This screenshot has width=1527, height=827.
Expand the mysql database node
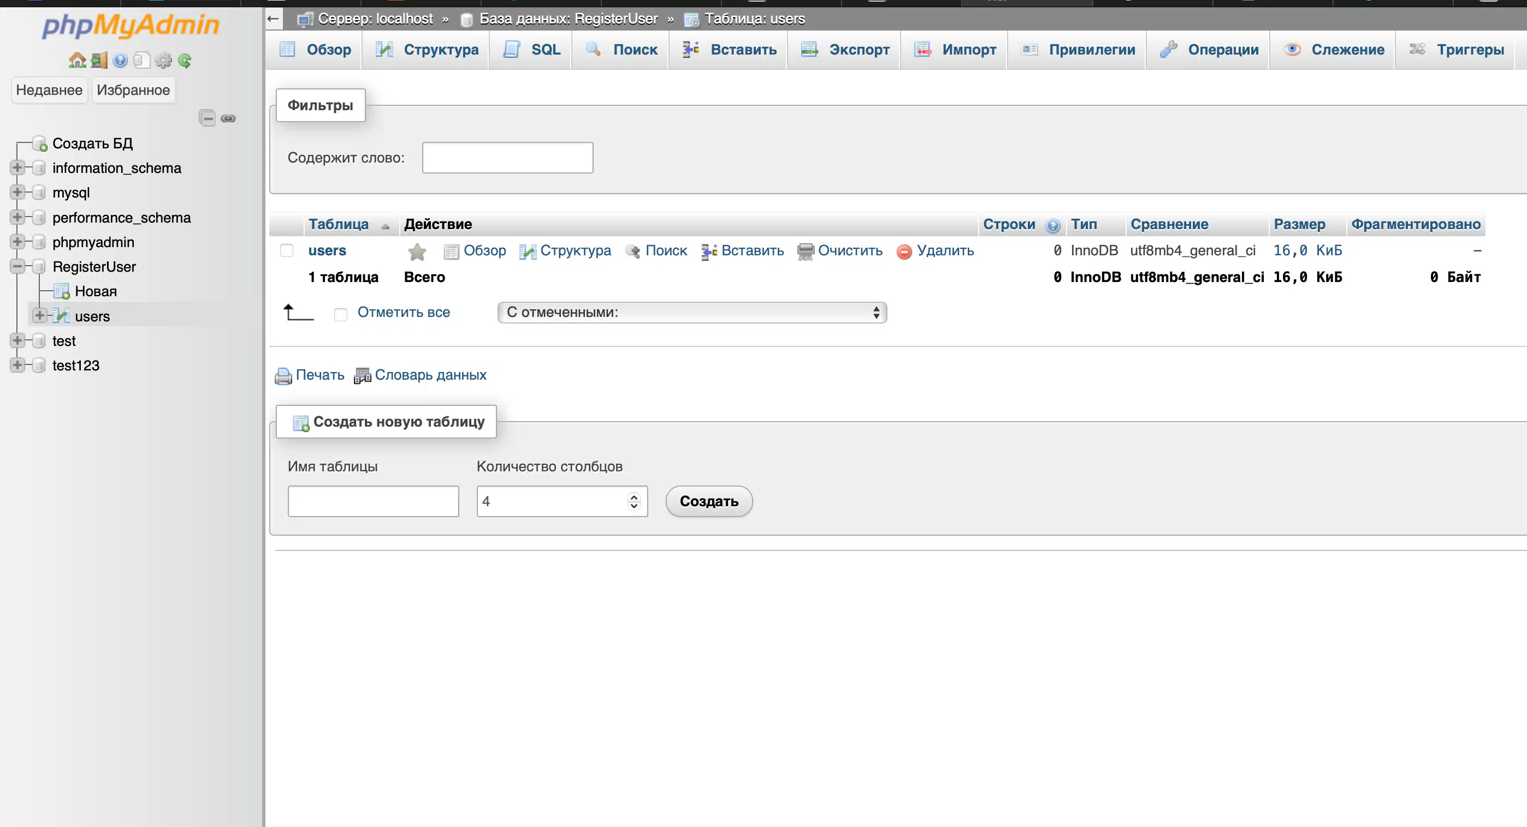tap(17, 193)
